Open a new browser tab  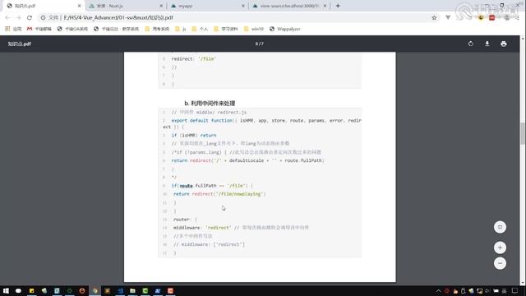pyautogui.click(x=338, y=6)
